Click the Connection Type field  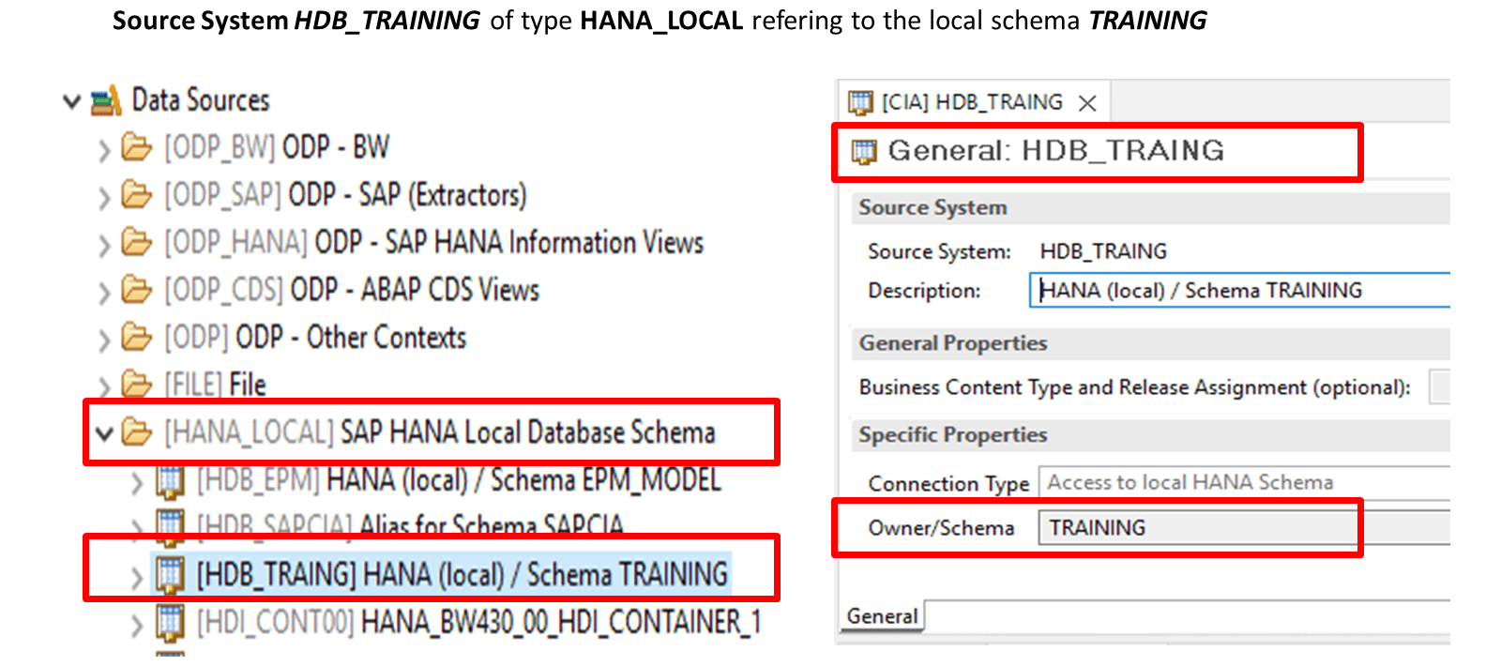(x=1243, y=482)
